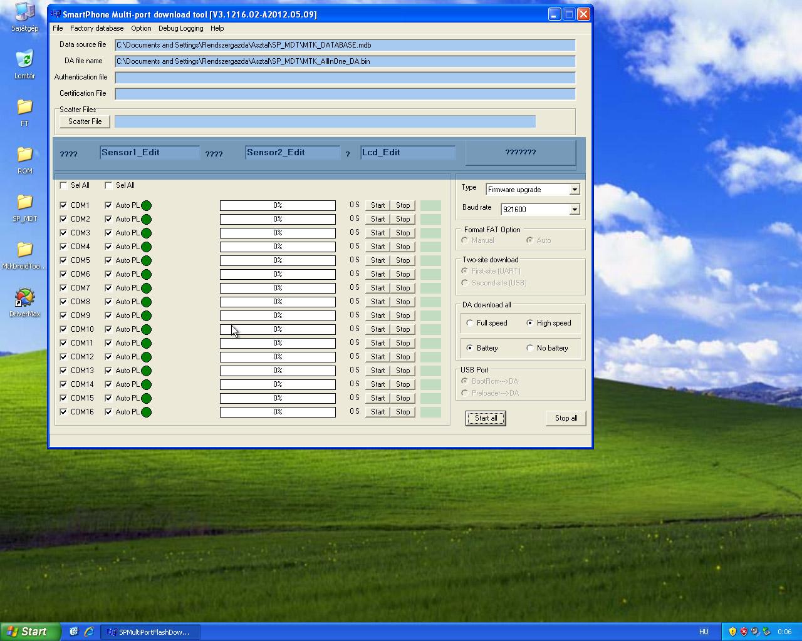Click COM13 green status indicator
Viewport: 802px width, 641px height.
coord(146,371)
